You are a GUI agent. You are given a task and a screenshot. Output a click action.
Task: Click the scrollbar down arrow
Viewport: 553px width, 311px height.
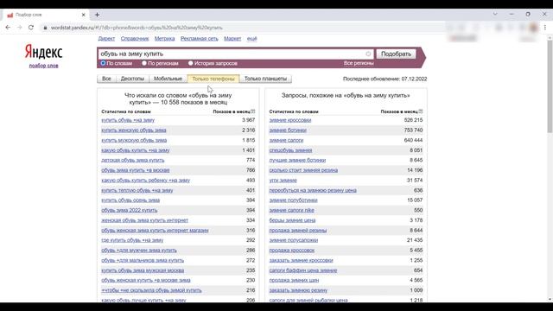click(x=550, y=300)
